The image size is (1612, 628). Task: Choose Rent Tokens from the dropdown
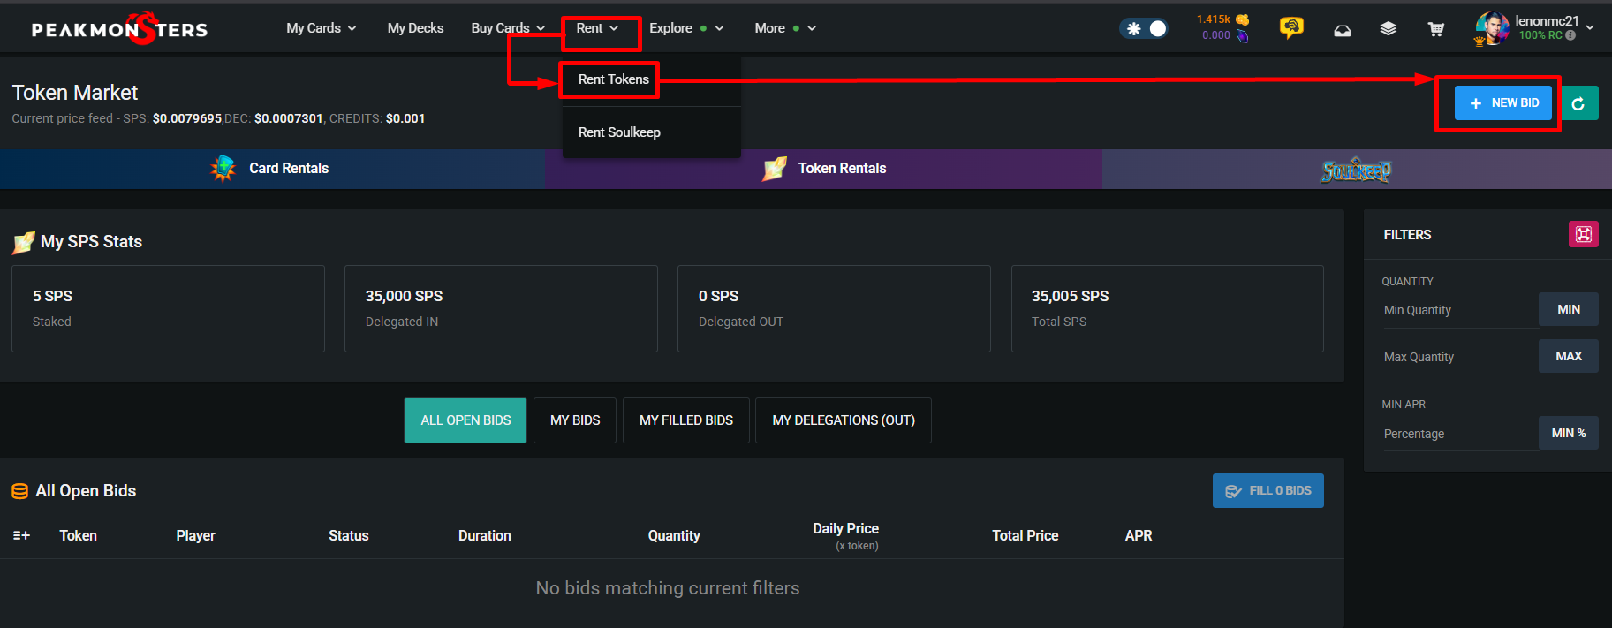point(614,79)
